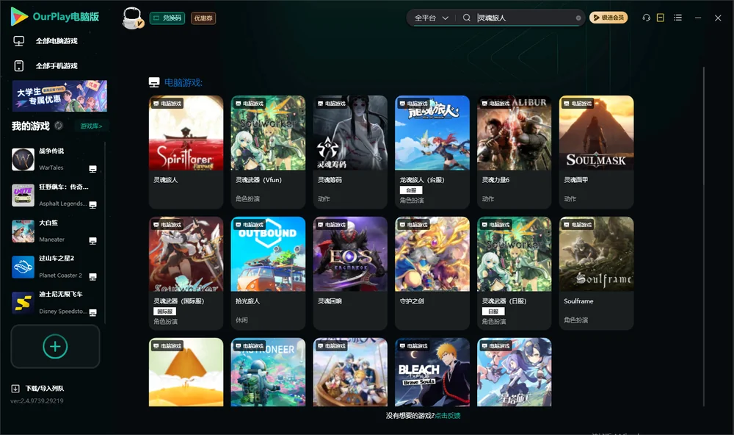Click the 优惠券 coupon button
The width and height of the screenshot is (734, 435).
tap(203, 18)
